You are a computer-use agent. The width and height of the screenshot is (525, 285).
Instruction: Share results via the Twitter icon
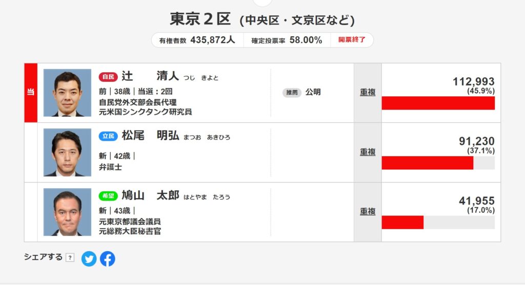point(89,259)
